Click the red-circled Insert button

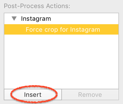33,94
